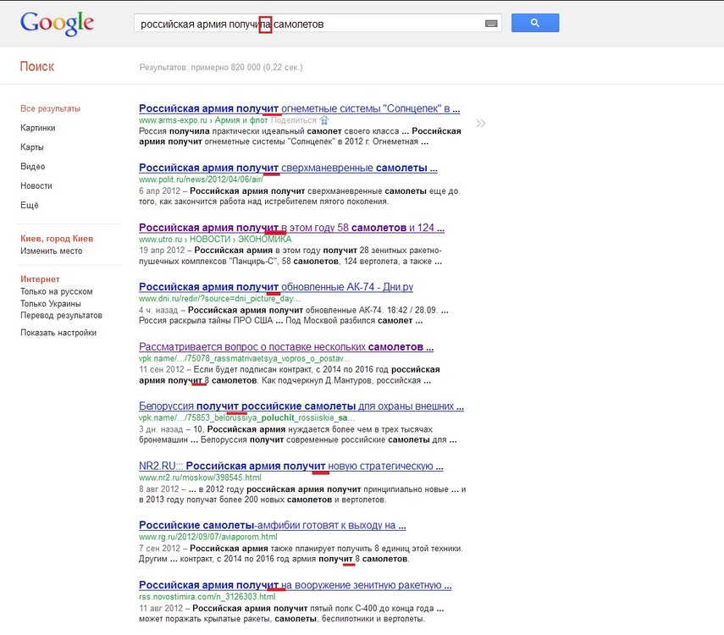This screenshot has width=724, height=635.
Task: Click www.rg.ru/2012/09/07/aviaporom.html URL
Action: pyautogui.click(x=207, y=537)
